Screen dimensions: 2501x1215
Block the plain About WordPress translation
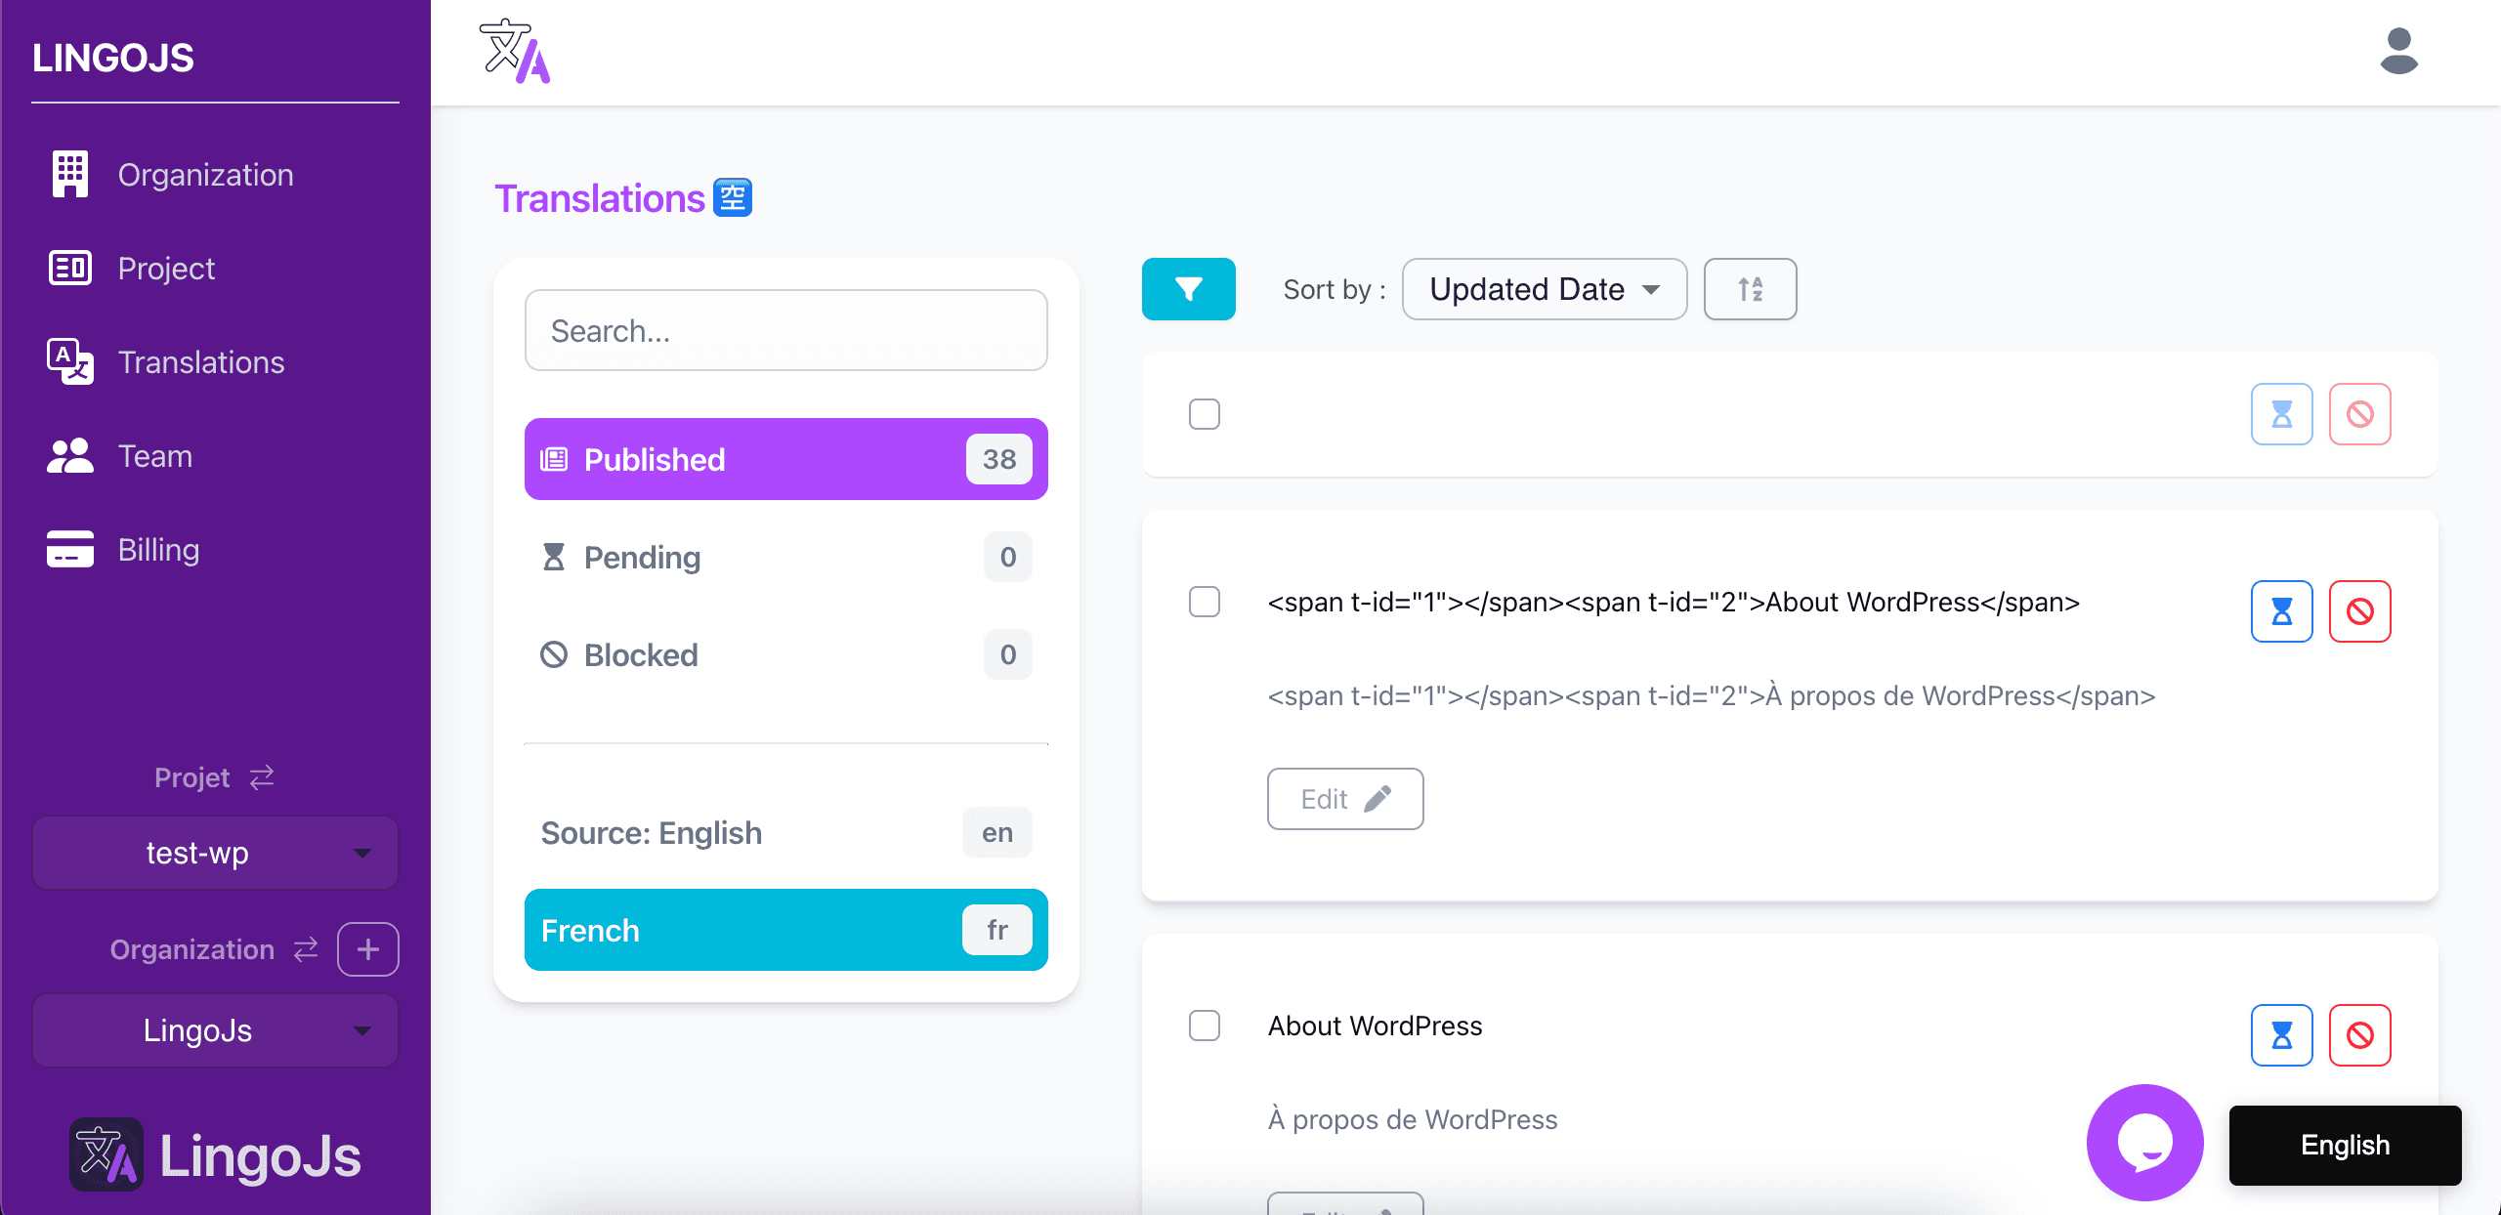pyautogui.click(x=2359, y=1035)
